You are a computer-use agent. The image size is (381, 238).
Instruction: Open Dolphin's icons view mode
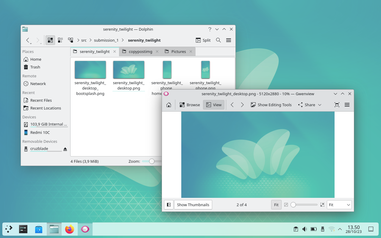50,40
